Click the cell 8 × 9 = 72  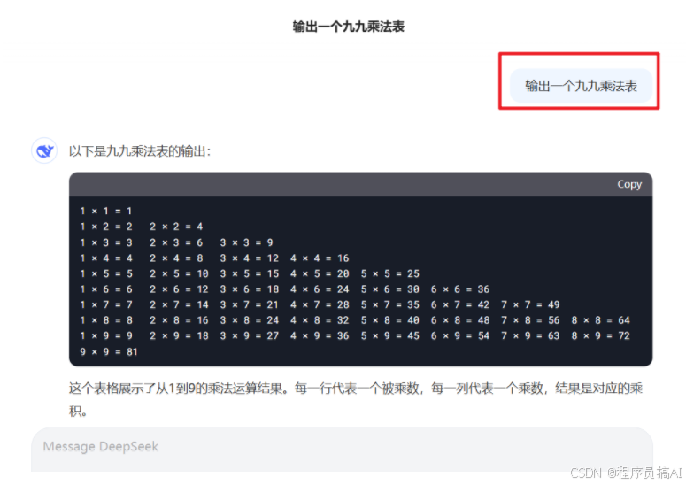coord(600,335)
